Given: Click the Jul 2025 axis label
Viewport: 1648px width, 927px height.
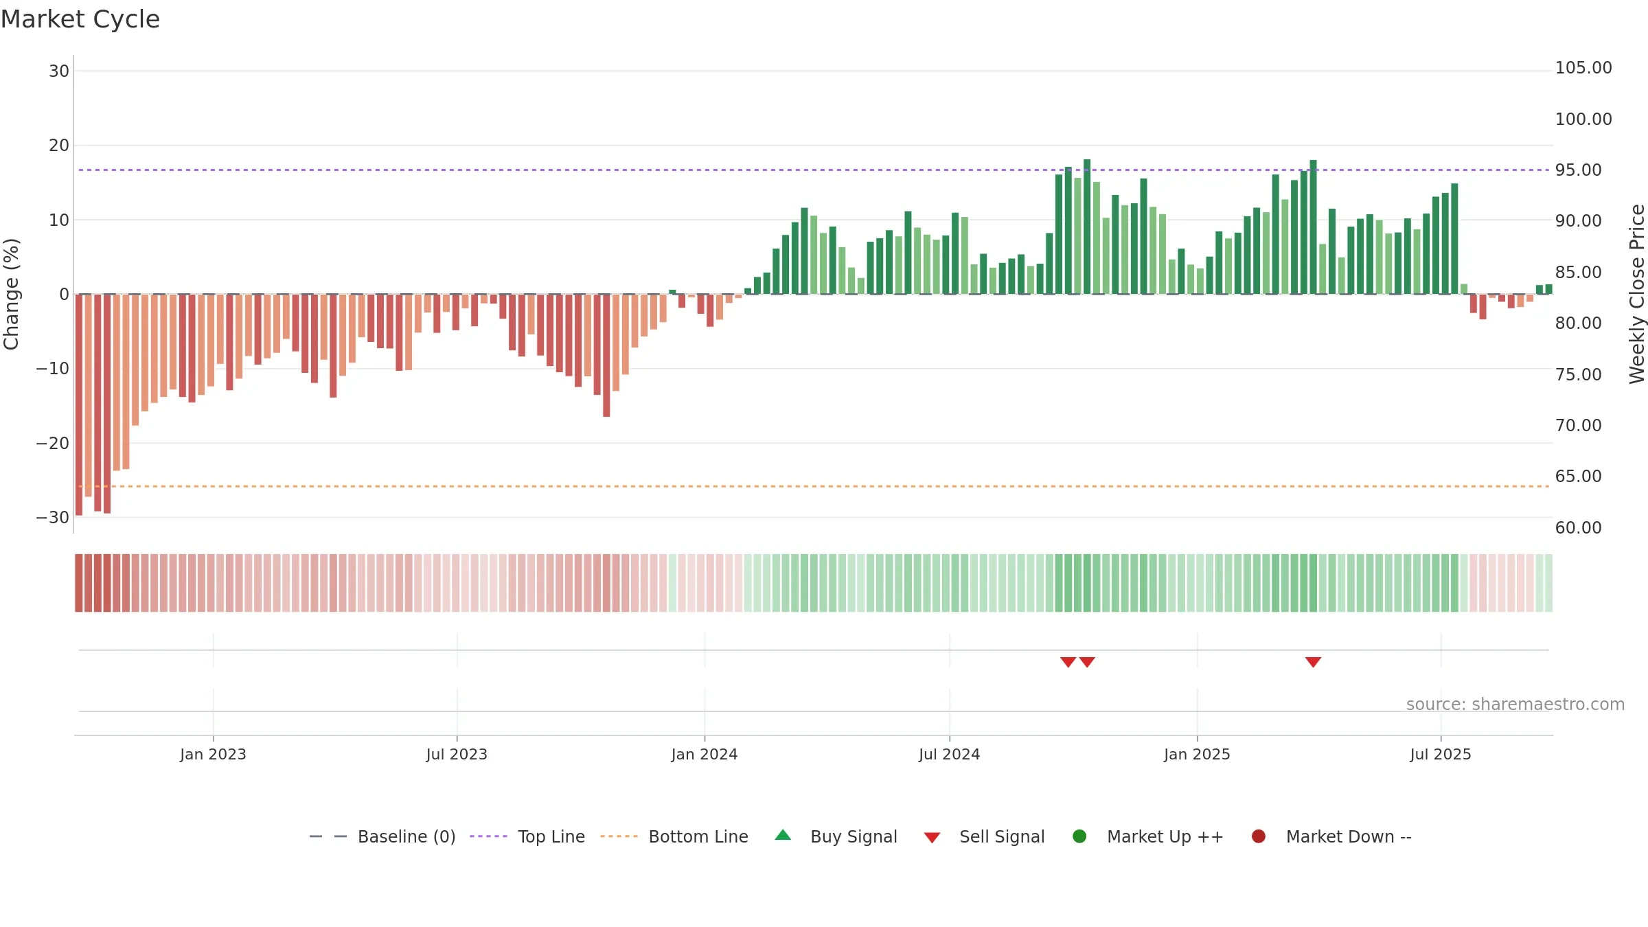Looking at the screenshot, I should pos(1441,754).
